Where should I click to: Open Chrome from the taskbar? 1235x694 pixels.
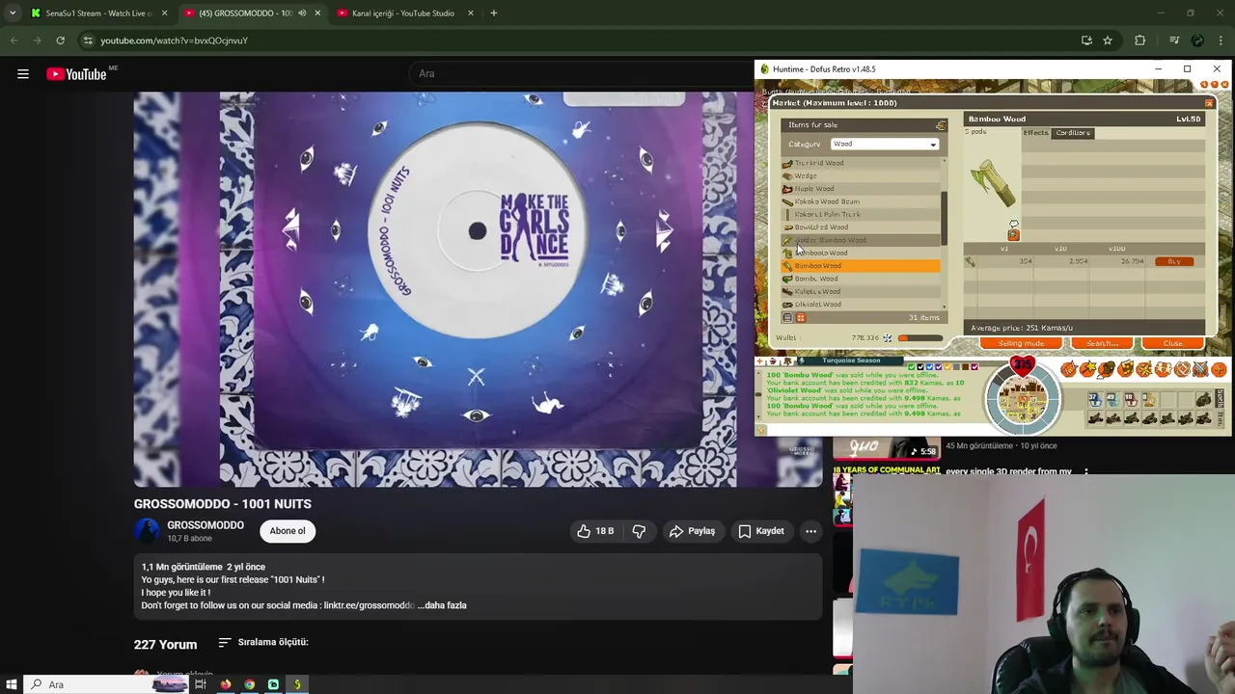(250, 684)
